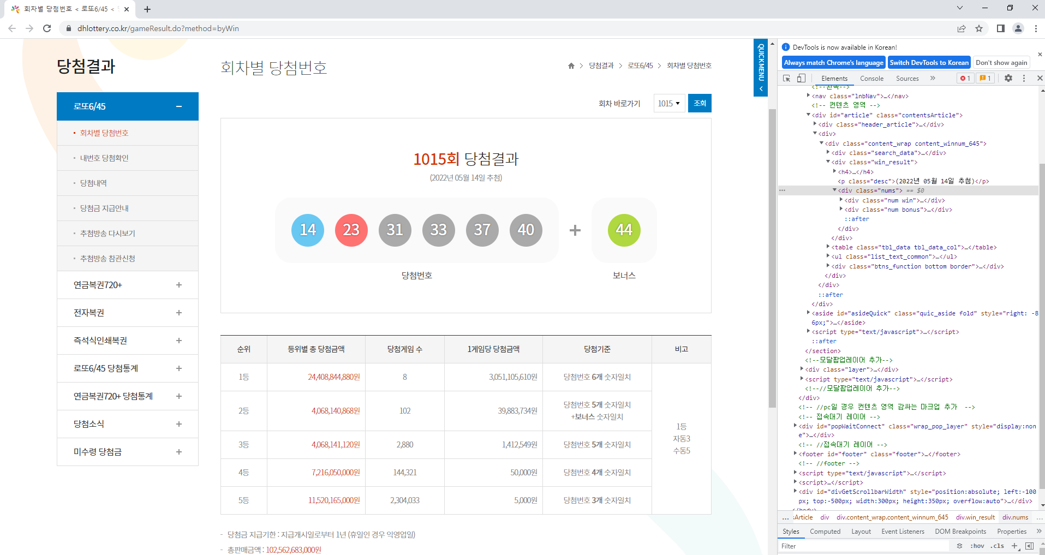1045x555 pixels.
Task: Open 당첨금 지급안내 sidebar link
Action: (x=104, y=208)
